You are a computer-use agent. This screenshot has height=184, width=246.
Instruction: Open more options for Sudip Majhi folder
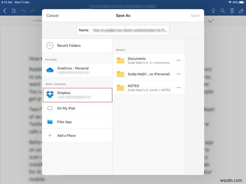pos(179,74)
